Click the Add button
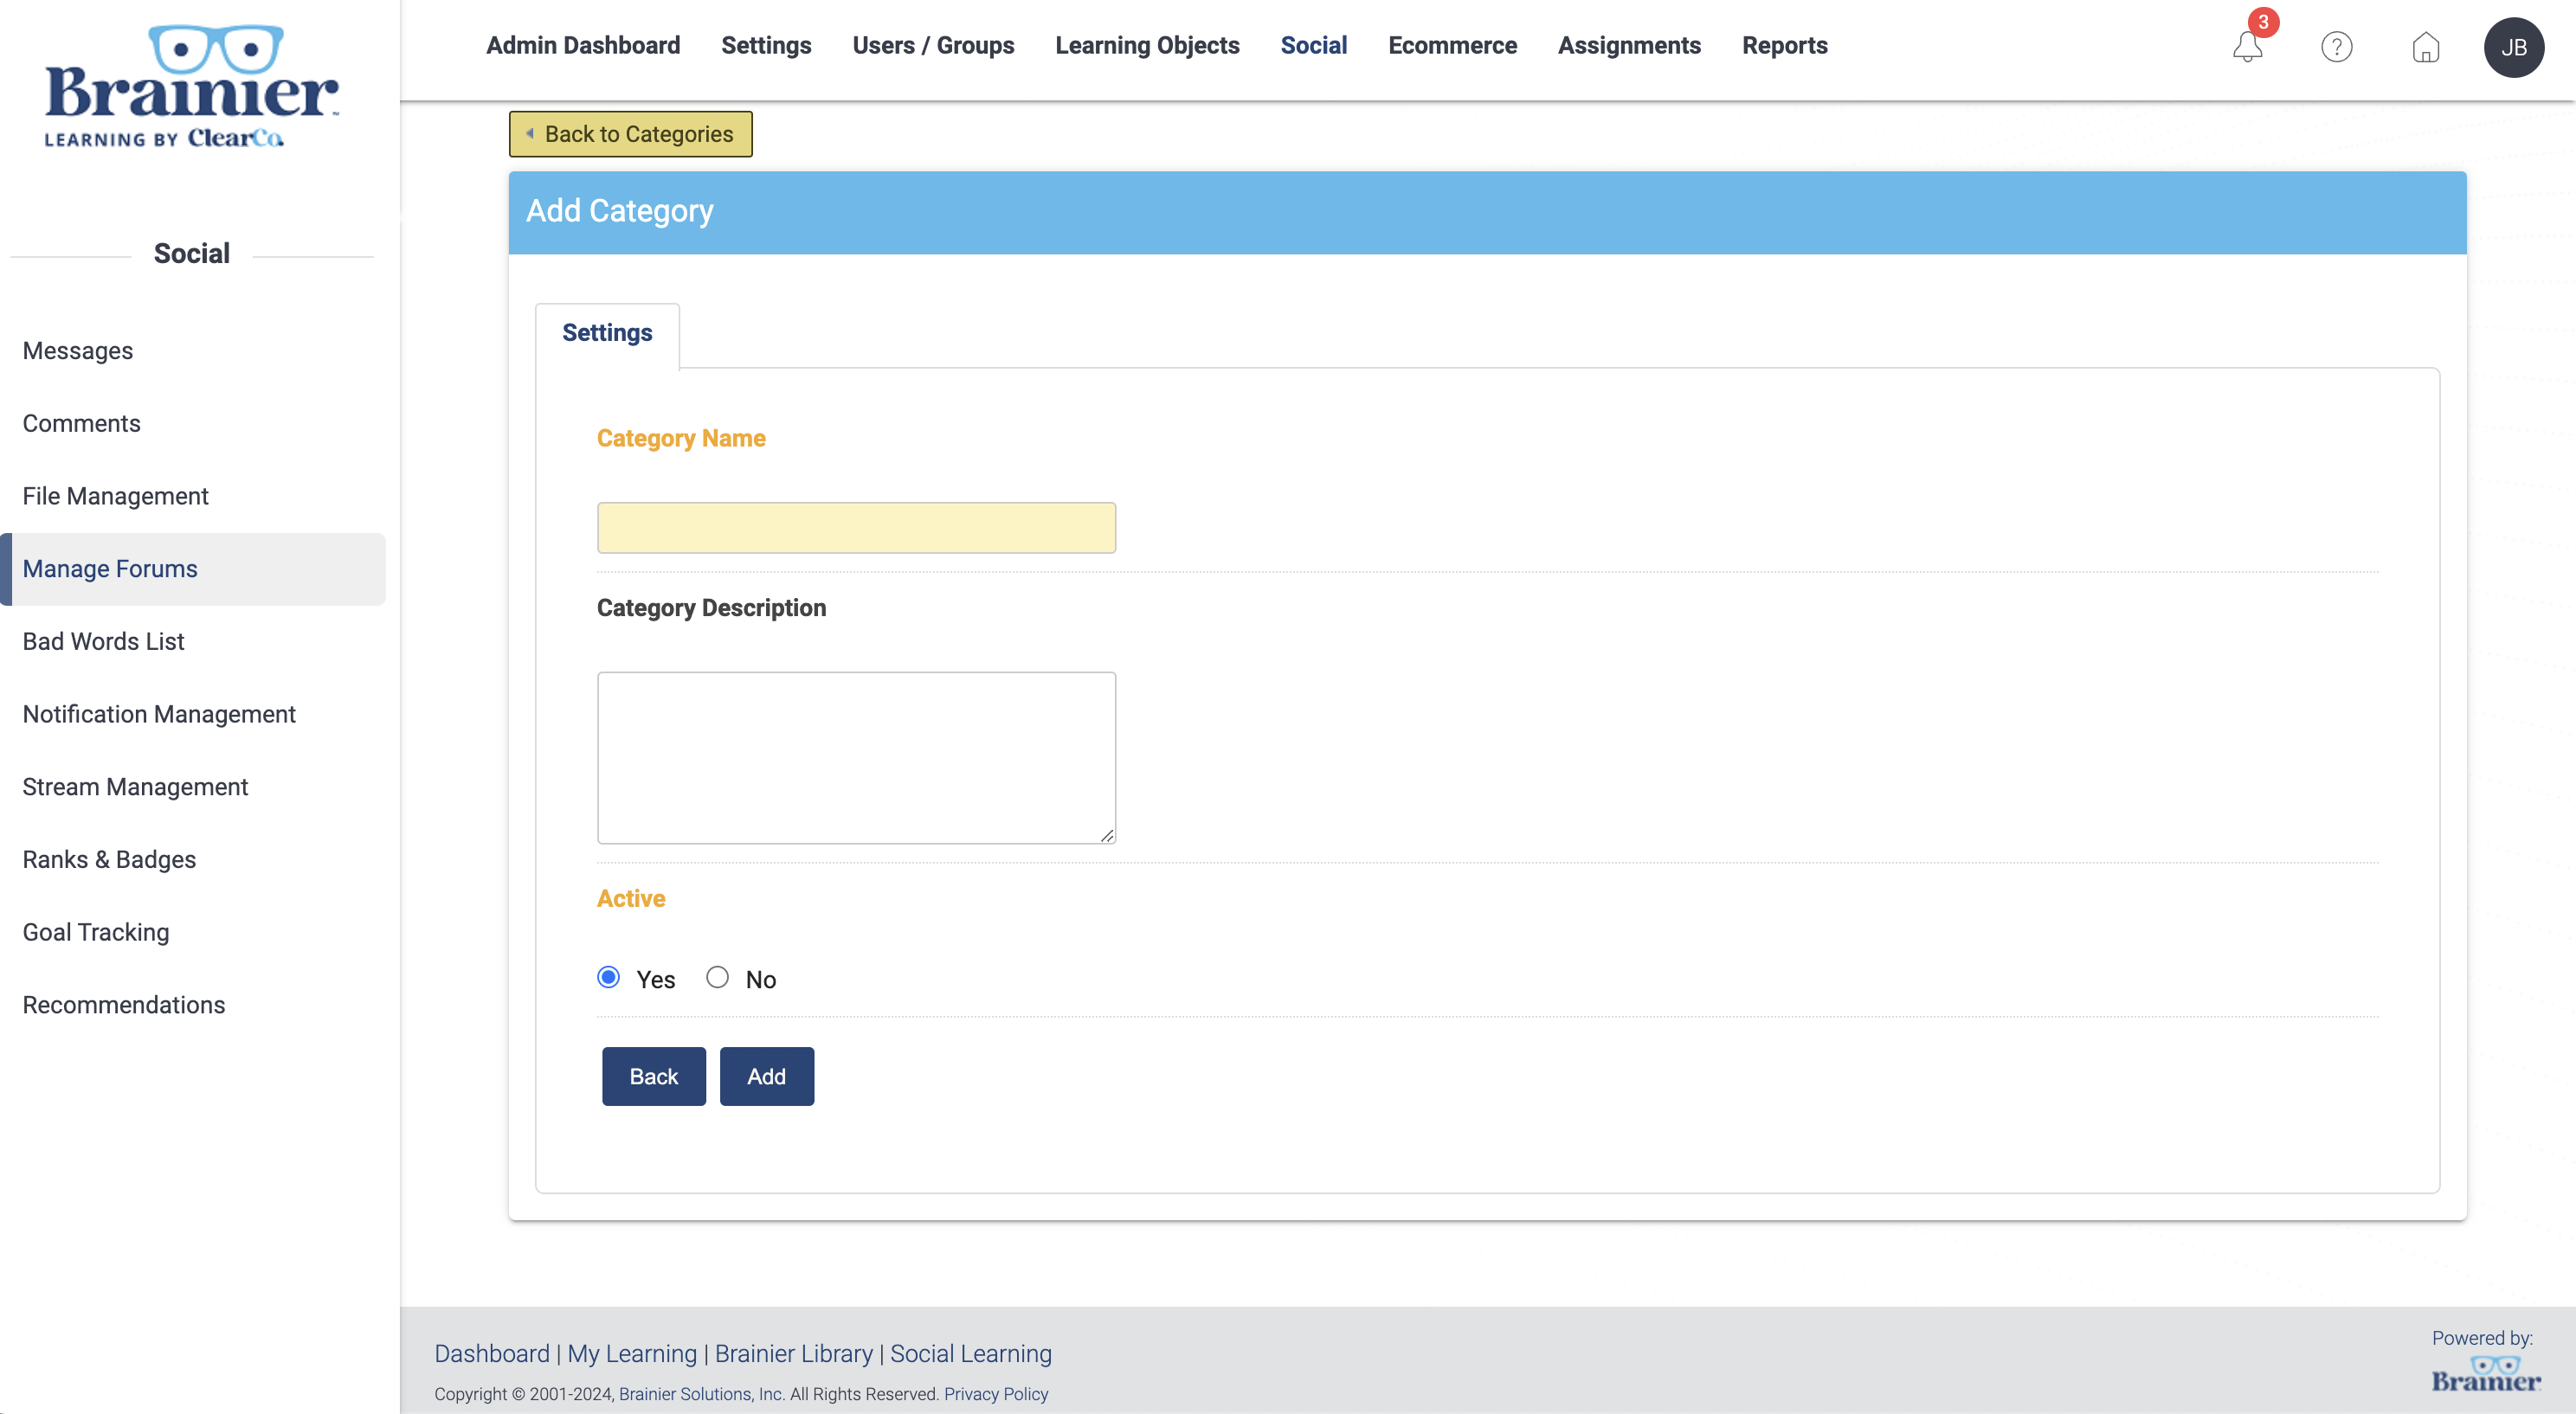 coord(766,1076)
